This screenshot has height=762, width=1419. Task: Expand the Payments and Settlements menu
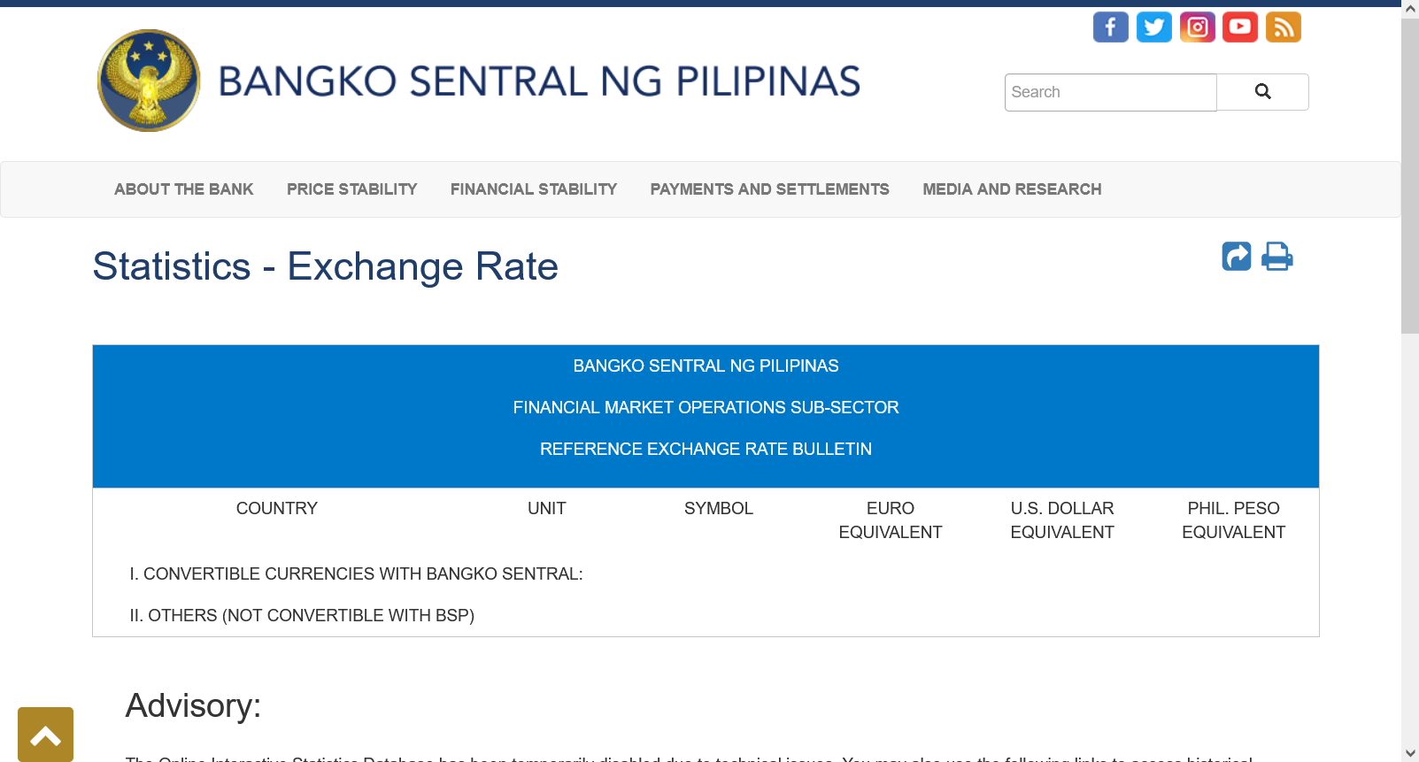[x=769, y=189]
